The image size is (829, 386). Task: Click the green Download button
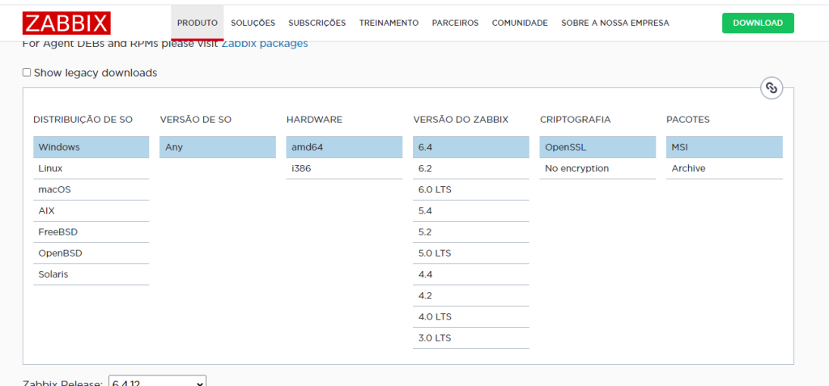click(757, 23)
